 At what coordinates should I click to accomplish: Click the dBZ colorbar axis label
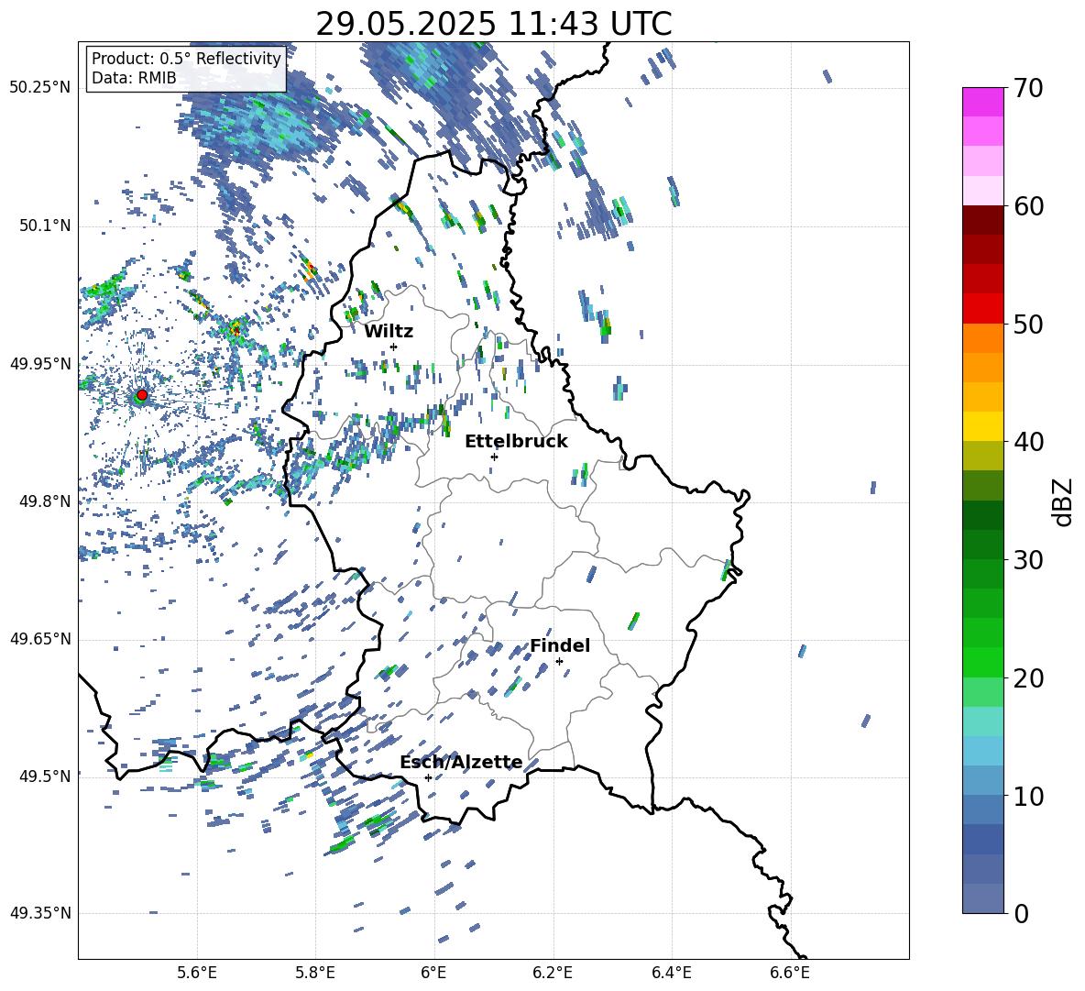(x=1064, y=501)
